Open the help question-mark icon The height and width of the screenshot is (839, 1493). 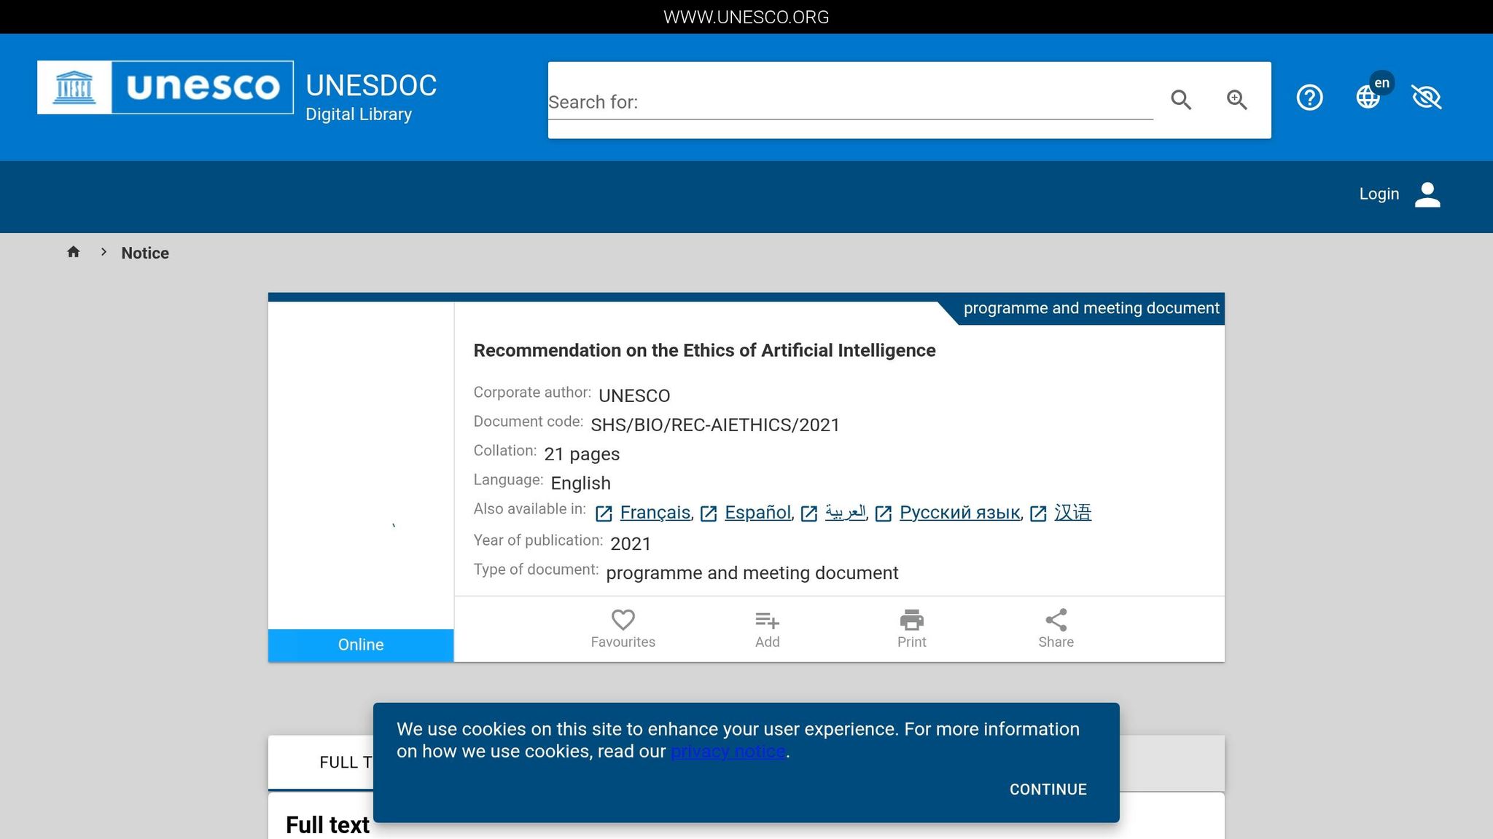[x=1309, y=98]
